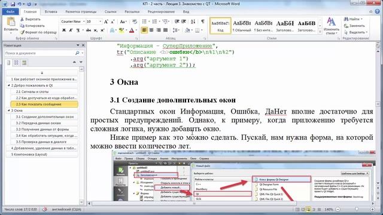Click the line spacing icon

coord(175,30)
